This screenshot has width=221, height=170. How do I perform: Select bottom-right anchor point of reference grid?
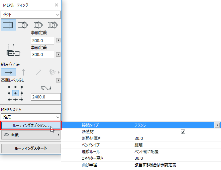click(x=22, y=99)
